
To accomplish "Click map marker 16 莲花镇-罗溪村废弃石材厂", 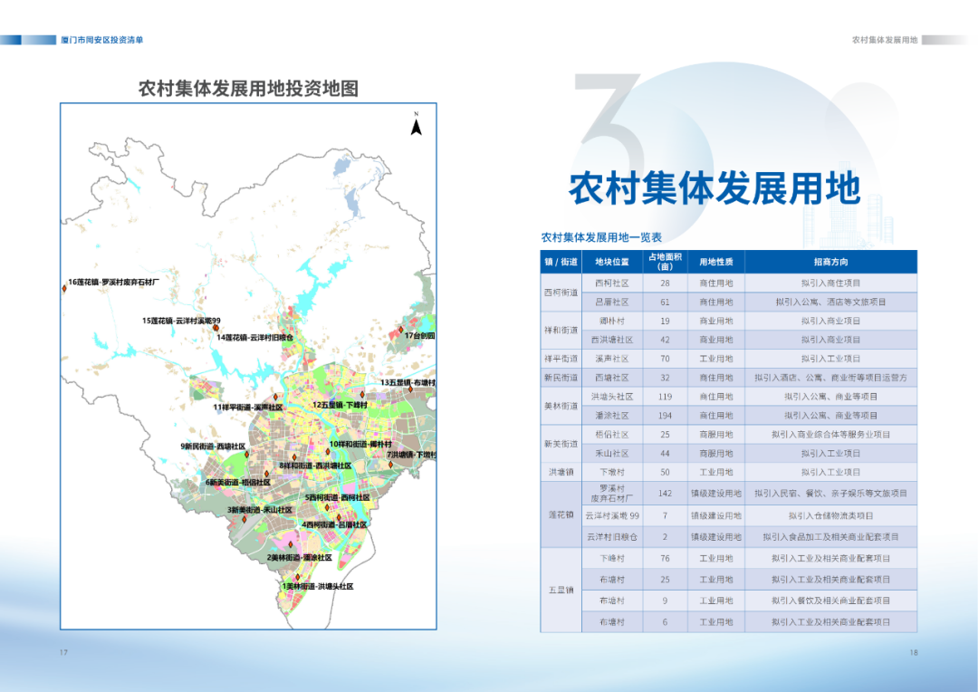I will tap(64, 291).
